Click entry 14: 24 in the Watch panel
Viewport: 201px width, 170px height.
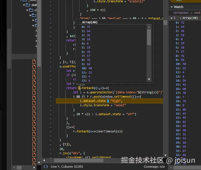(181, 80)
